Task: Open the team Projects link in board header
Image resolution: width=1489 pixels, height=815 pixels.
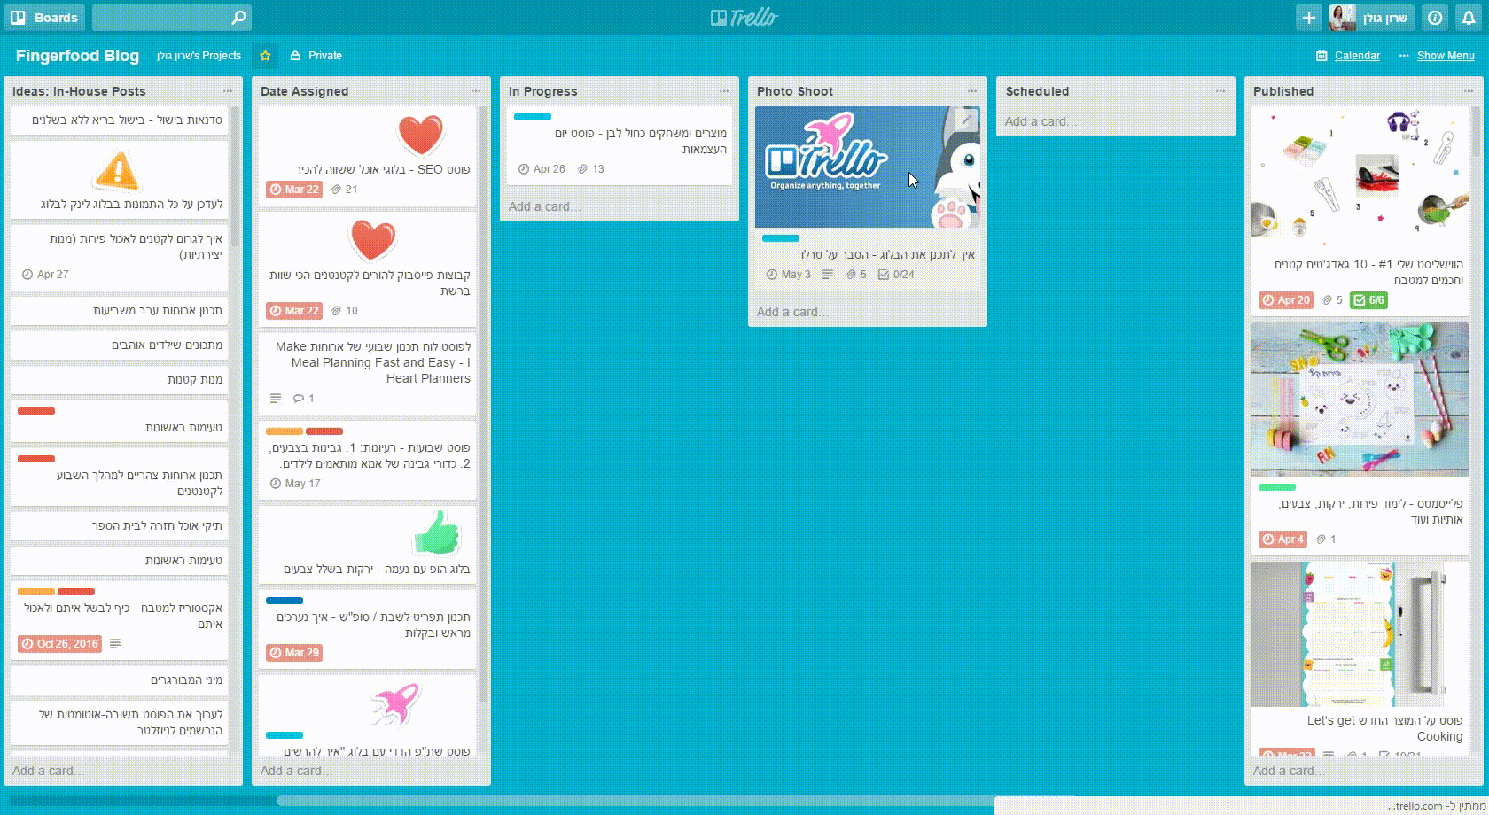Action: (x=199, y=56)
